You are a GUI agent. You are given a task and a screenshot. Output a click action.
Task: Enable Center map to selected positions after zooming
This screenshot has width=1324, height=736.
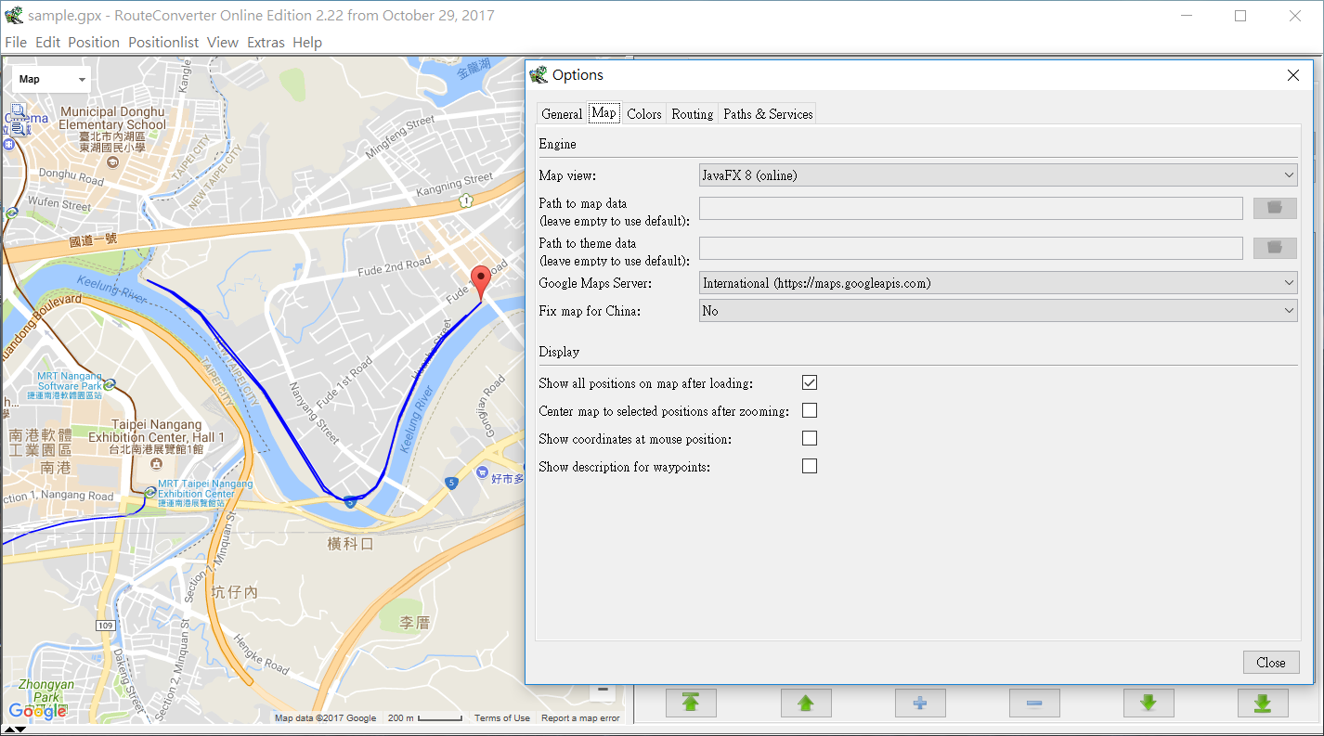(x=810, y=410)
